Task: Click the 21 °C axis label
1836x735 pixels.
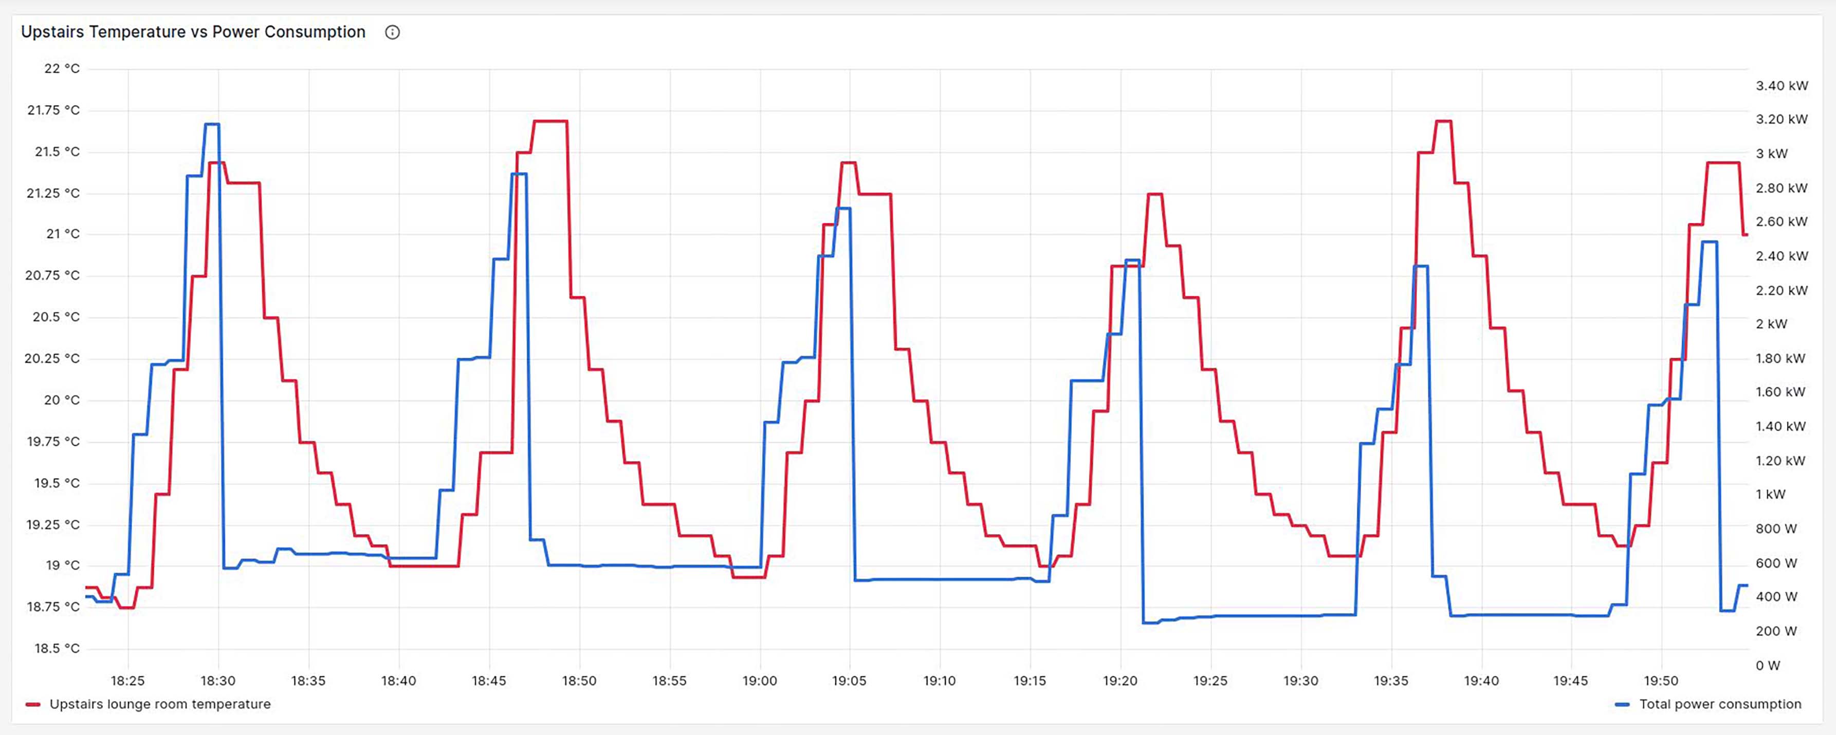Action: tap(63, 234)
